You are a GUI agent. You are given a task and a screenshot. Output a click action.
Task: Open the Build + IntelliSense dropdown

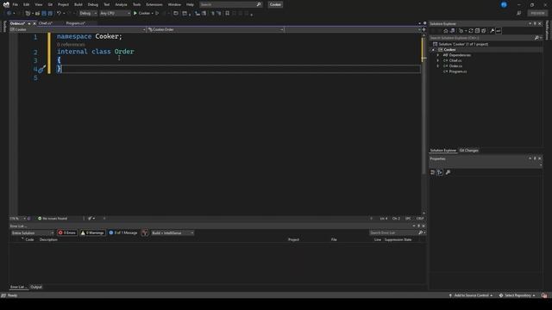coord(172,232)
